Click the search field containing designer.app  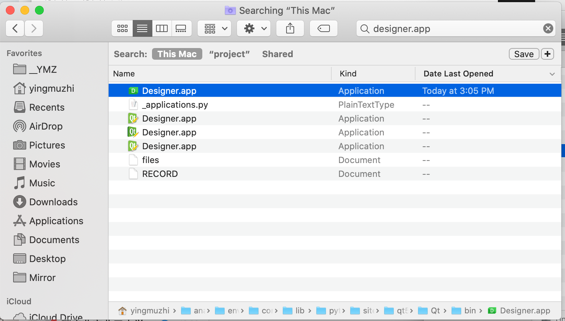click(456, 28)
